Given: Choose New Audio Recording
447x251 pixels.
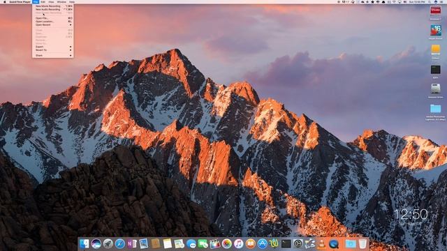Looking at the screenshot, I should click(53, 9).
